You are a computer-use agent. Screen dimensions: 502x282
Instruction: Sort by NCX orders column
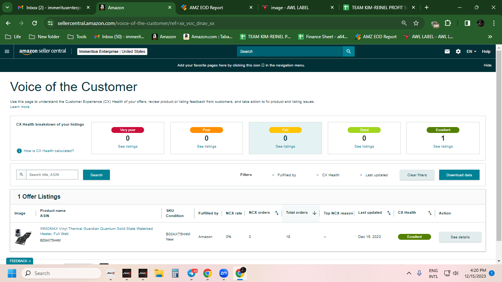click(x=277, y=213)
